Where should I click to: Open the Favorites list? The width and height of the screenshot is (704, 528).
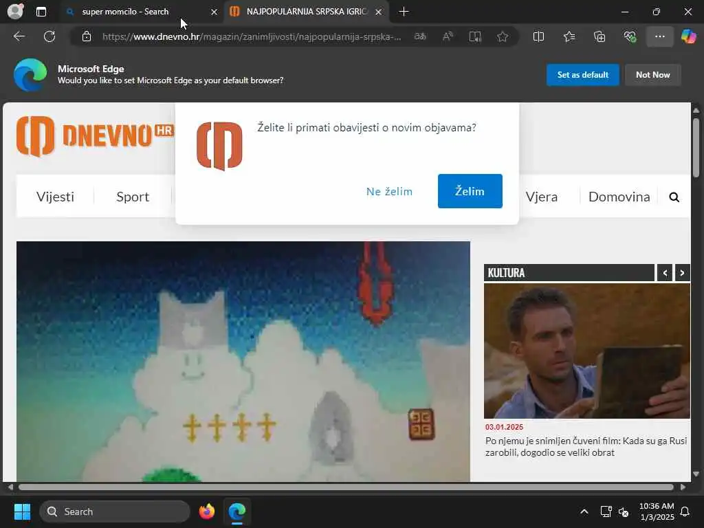(569, 36)
